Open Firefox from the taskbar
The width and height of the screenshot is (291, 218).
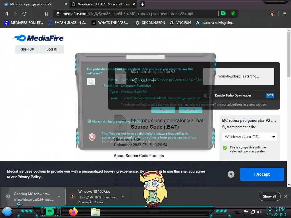(73, 212)
